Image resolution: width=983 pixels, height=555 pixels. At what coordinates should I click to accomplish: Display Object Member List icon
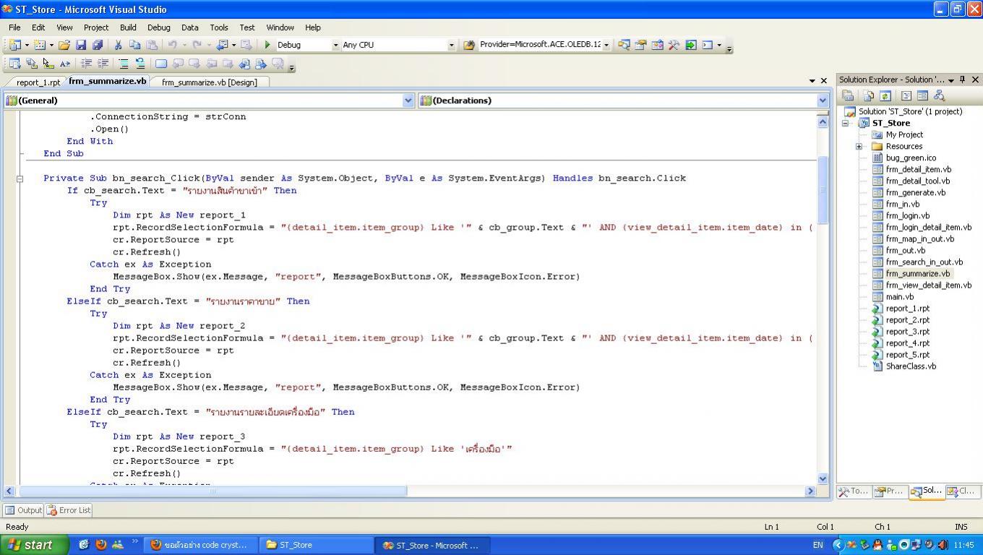tap(14, 64)
